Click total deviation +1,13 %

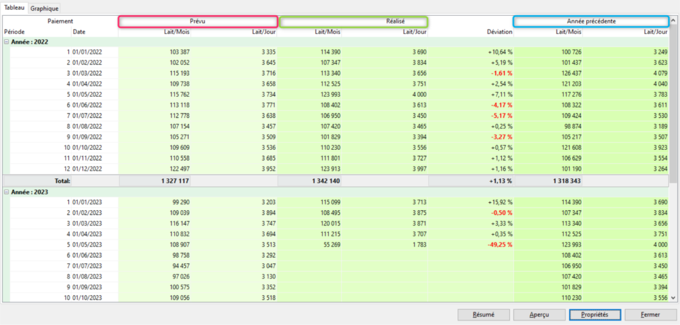pos(502,181)
